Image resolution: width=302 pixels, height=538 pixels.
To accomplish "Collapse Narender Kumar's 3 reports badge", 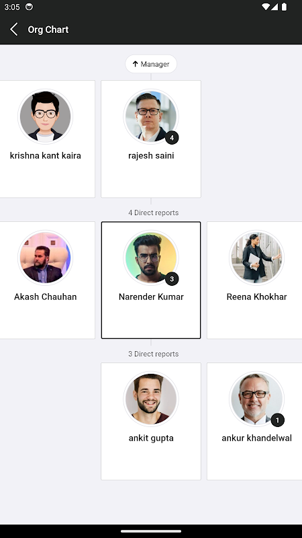I will [172, 279].
